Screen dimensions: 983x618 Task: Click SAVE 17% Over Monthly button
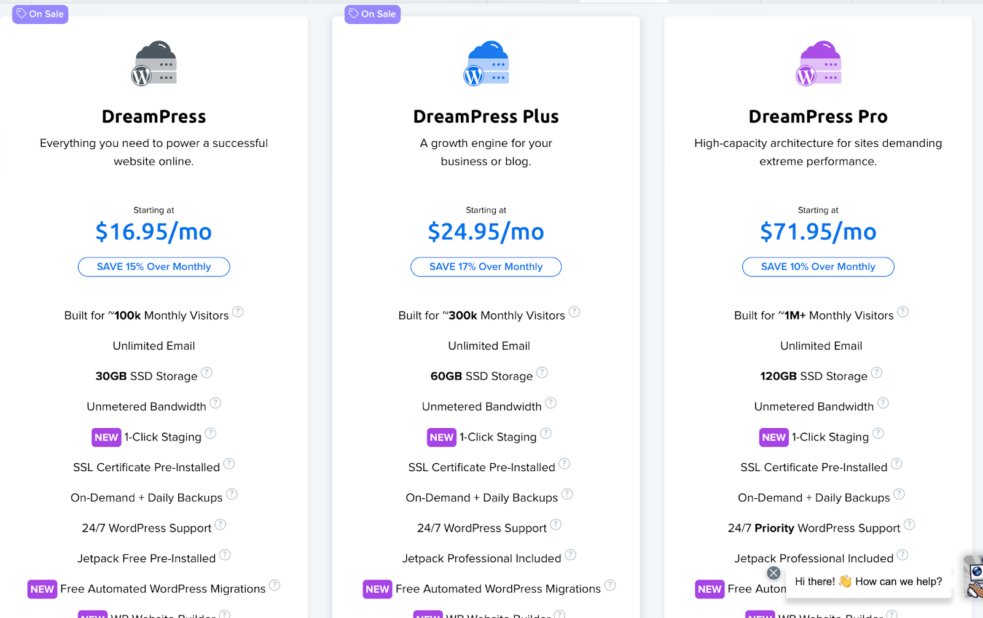(x=486, y=267)
